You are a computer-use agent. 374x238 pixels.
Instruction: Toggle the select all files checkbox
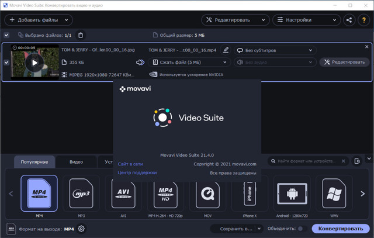click(x=7, y=35)
